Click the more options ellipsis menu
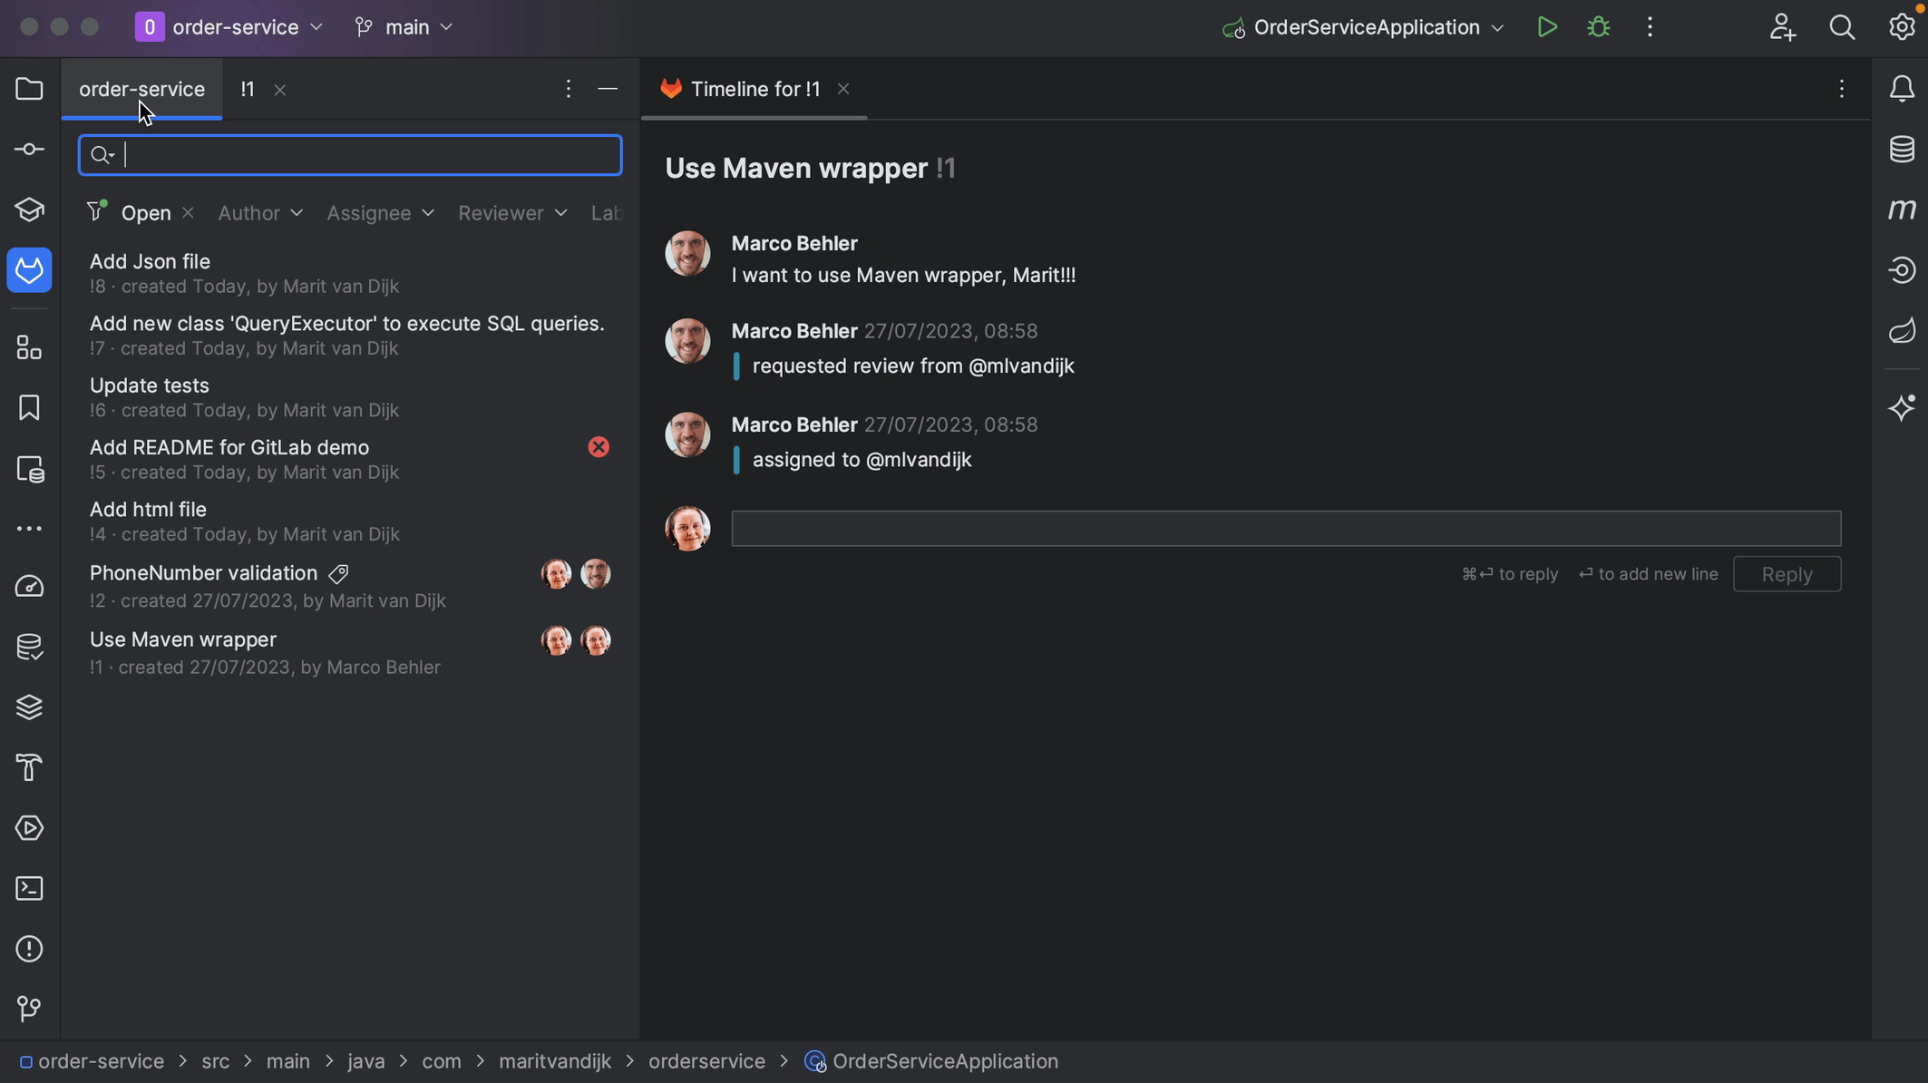The height and width of the screenshot is (1083, 1928). click(x=567, y=89)
